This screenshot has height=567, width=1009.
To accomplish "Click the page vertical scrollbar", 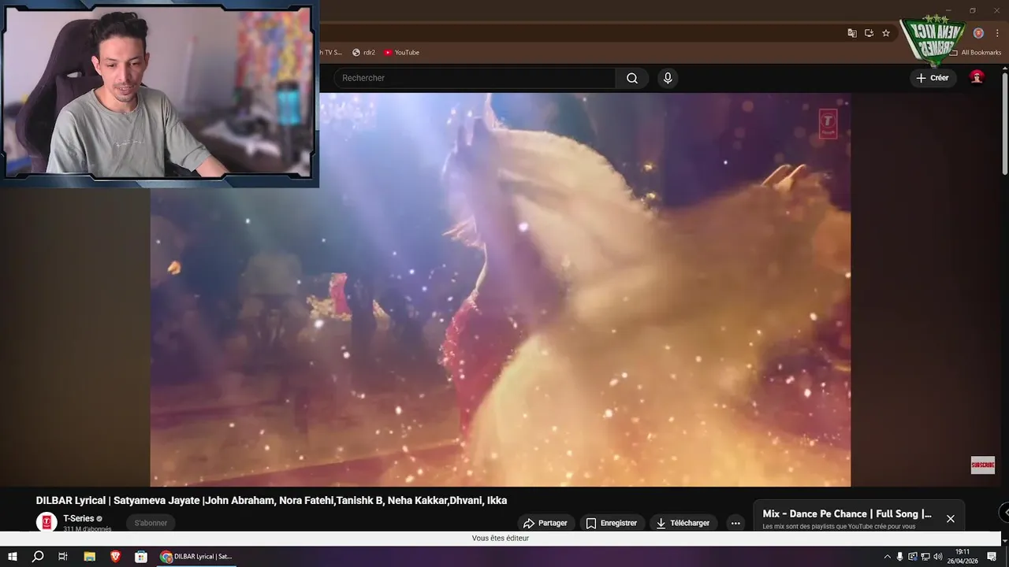I will coord(1005,122).
